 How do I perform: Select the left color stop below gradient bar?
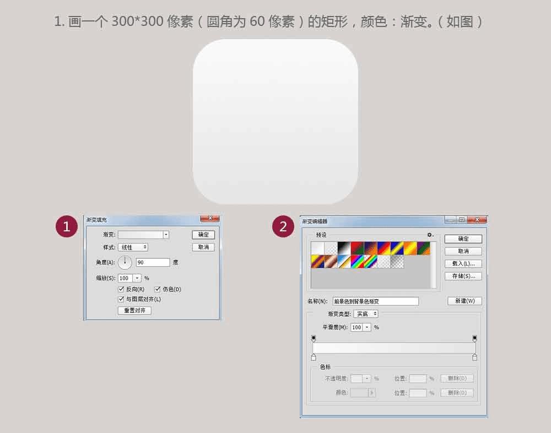(314, 358)
